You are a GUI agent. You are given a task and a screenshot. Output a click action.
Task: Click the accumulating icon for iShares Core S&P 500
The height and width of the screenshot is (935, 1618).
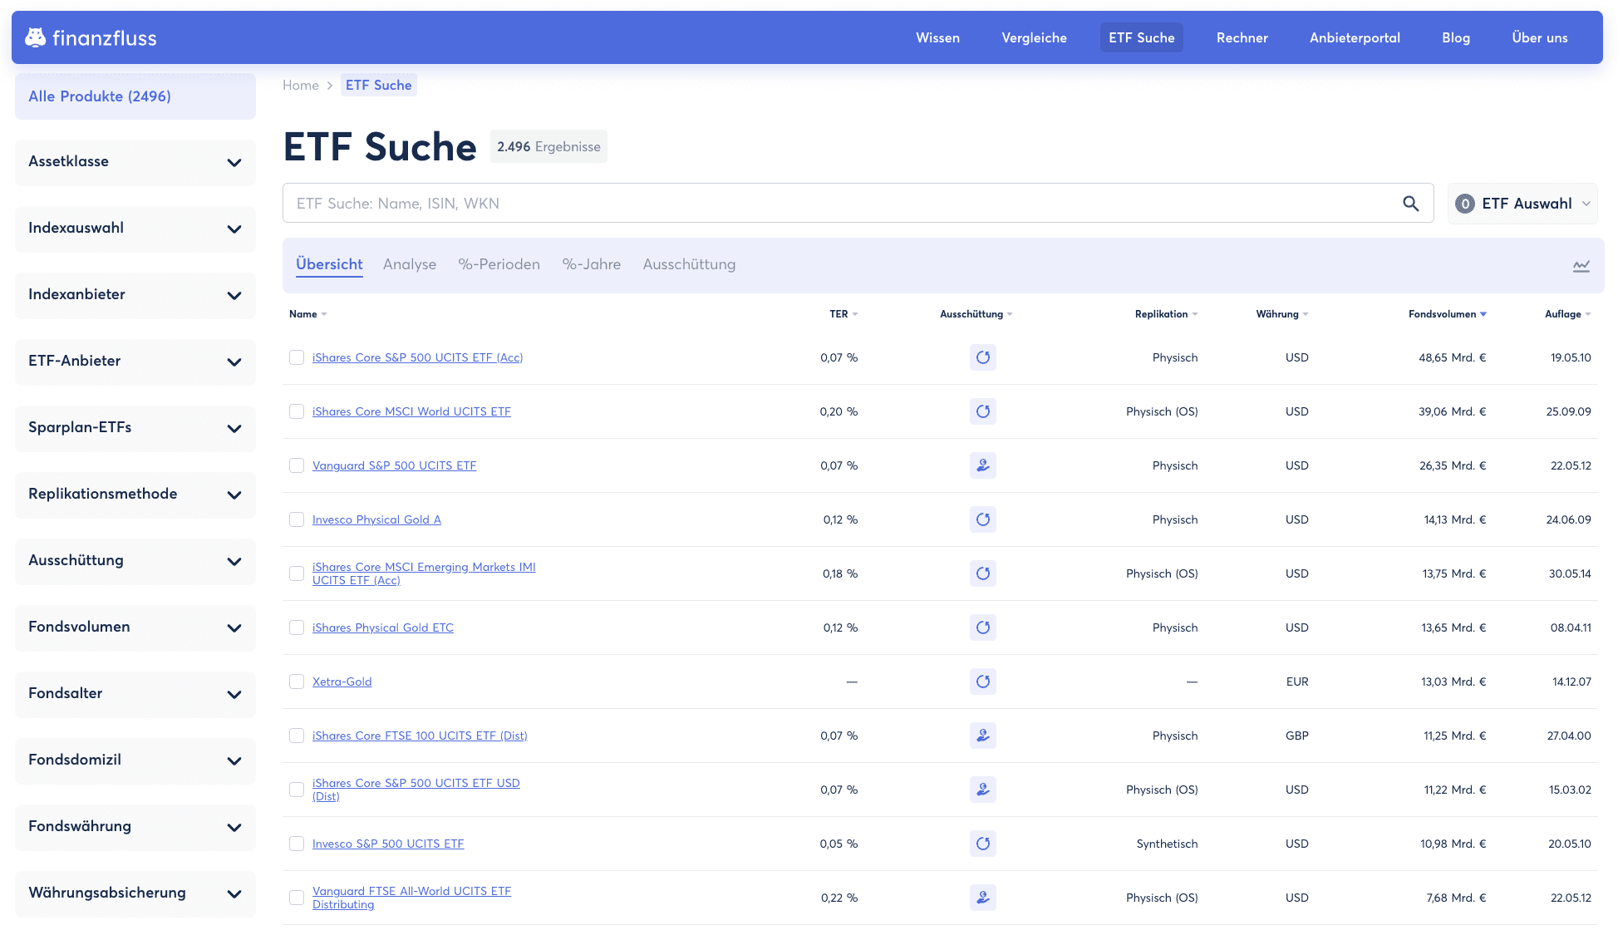(983, 357)
